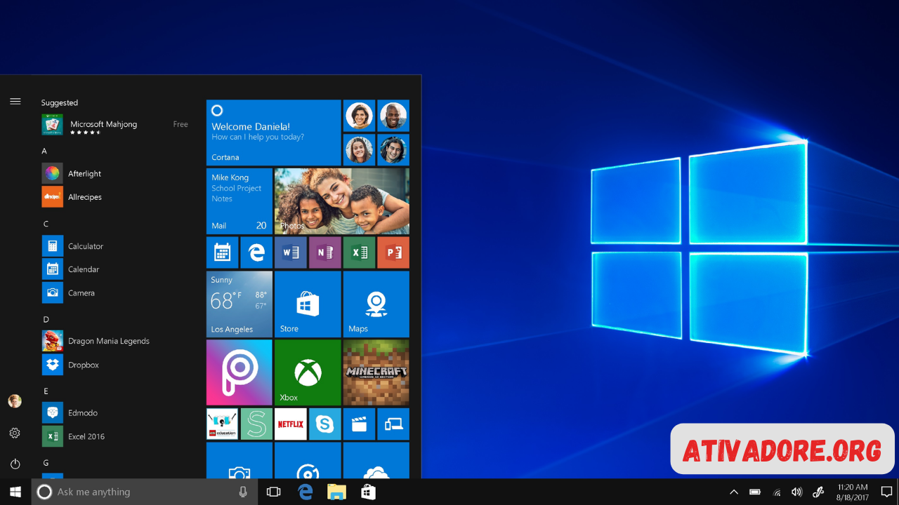Viewport: 899px width, 505px height.
Task: Jump via letter C header
Action: tap(46, 224)
